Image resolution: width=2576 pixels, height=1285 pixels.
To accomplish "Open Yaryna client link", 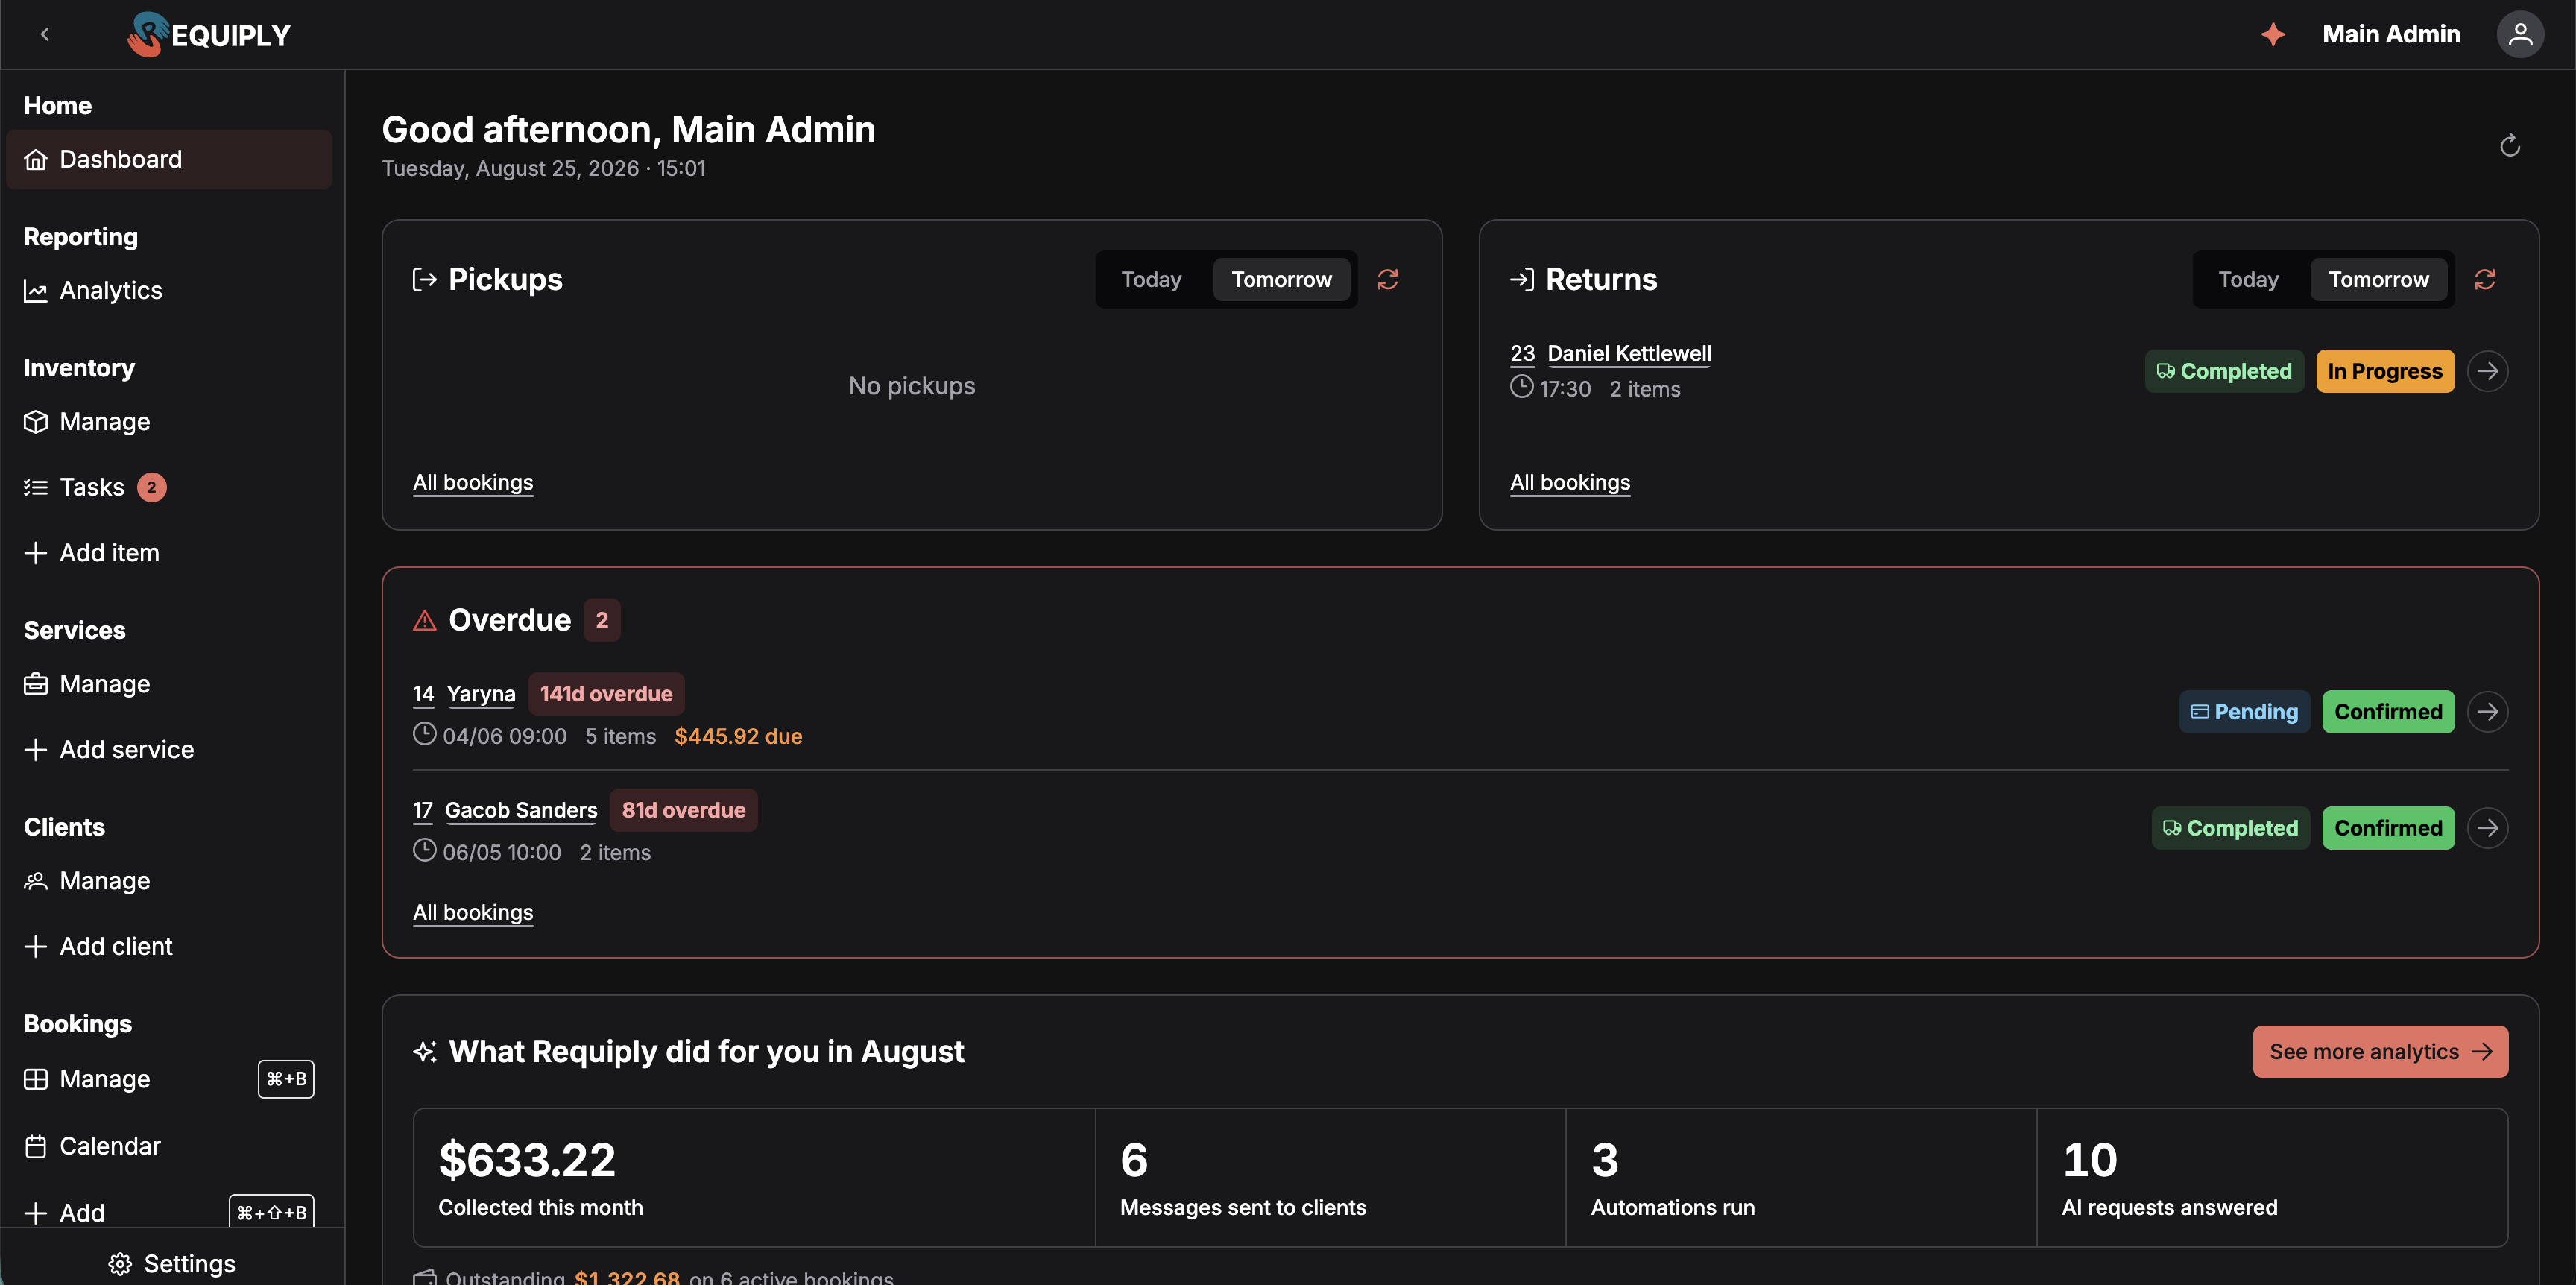I will coord(481,694).
